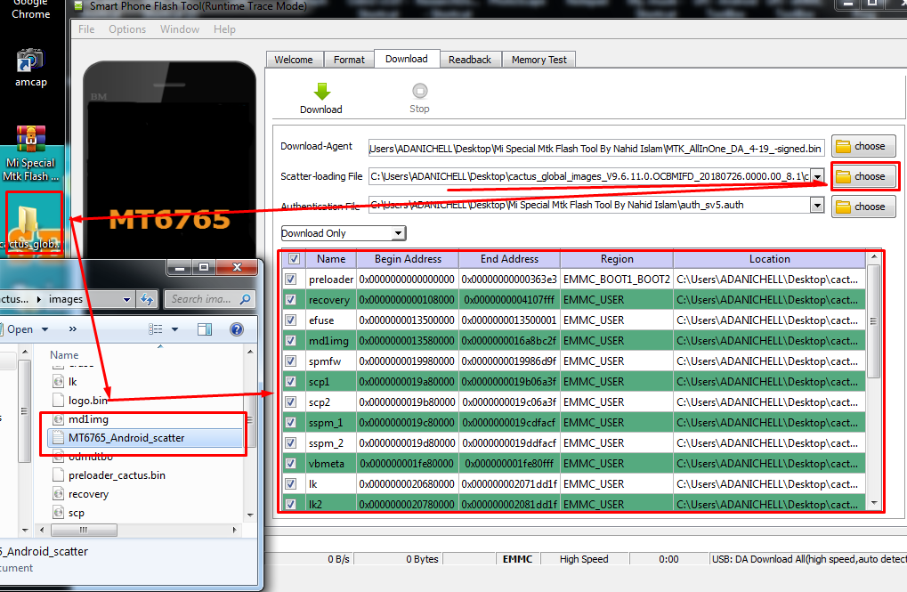Open Explorer help icon
Image resolution: width=907 pixels, height=592 pixels.
[237, 329]
